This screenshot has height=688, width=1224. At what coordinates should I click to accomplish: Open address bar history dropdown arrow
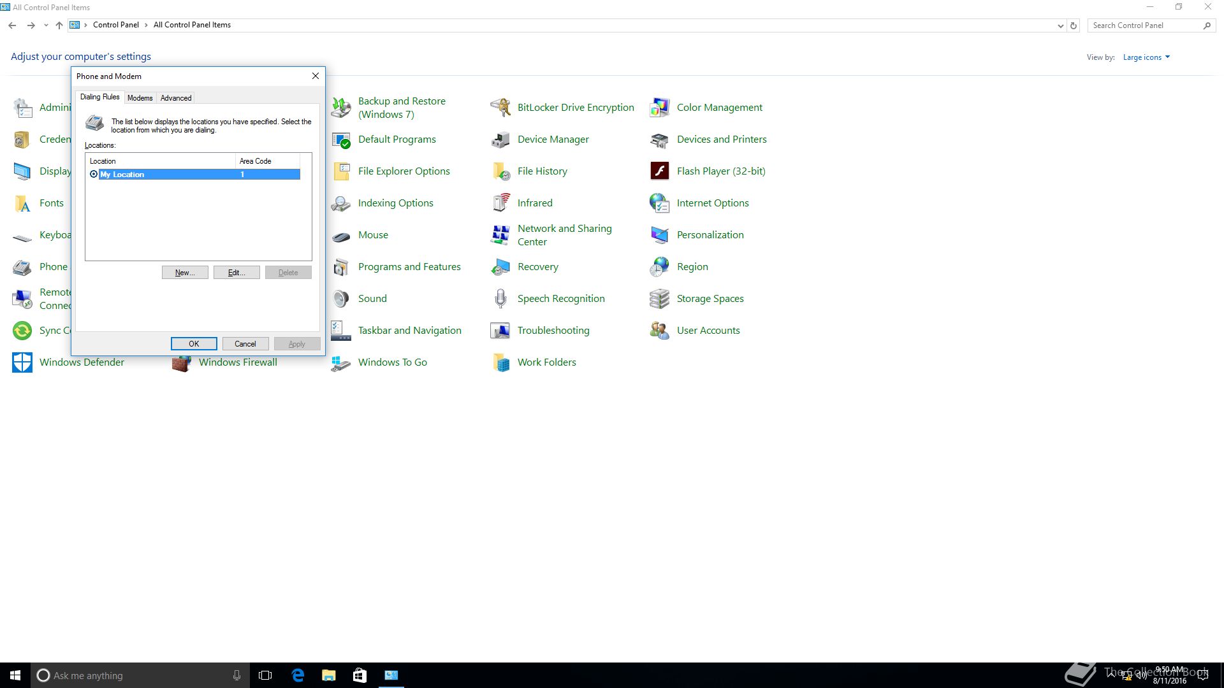(x=1060, y=25)
